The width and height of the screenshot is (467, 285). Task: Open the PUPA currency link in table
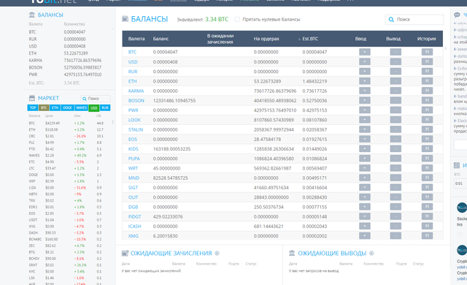click(134, 159)
